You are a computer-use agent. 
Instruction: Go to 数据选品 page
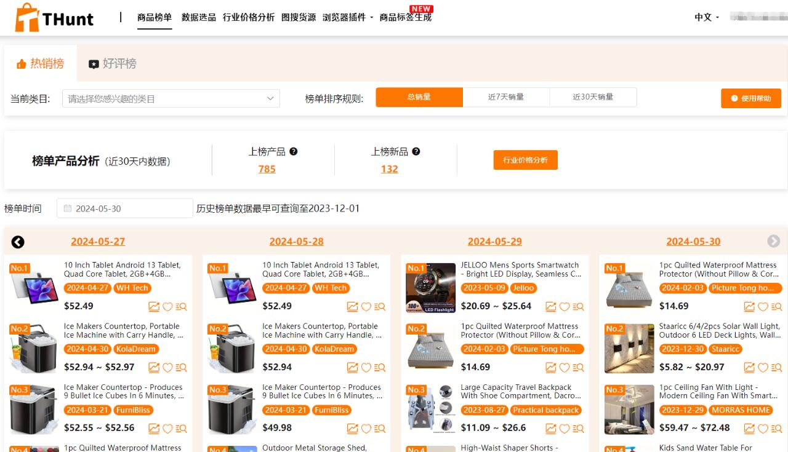click(x=199, y=17)
